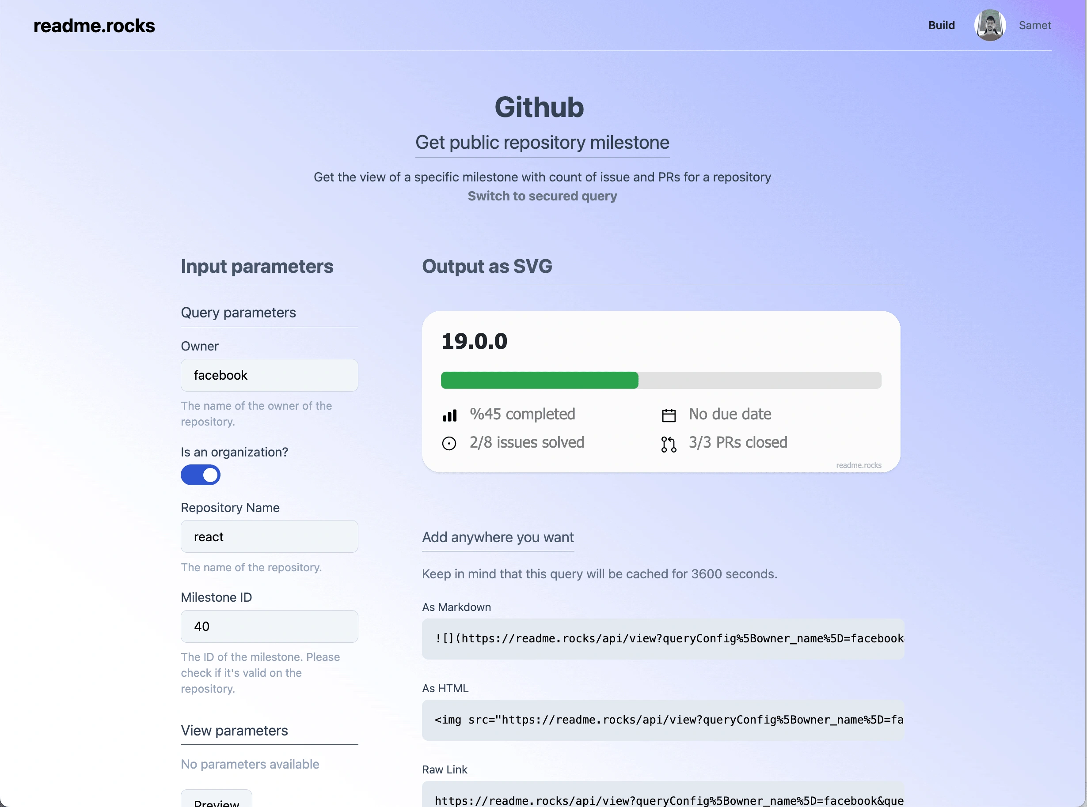
Task: Click the Build menu item in navbar
Action: (941, 25)
